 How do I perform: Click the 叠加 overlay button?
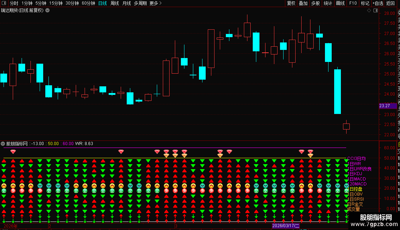[x=303, y=3]
